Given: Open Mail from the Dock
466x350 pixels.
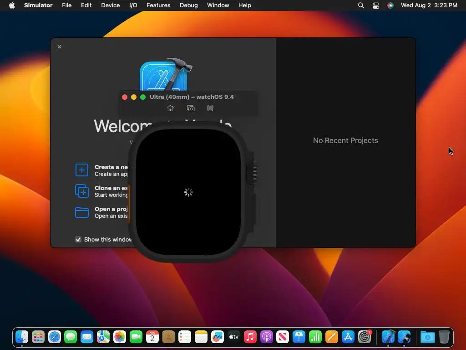Looking at the screenshot, I should [x=87, y=337].
